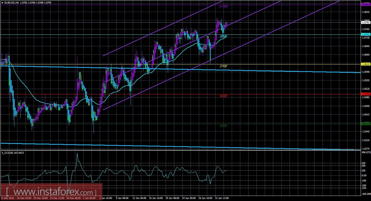Select the purple 1.0864 price level tag
The width and height of the screenshot is (371, 201).
pos(366,4)
